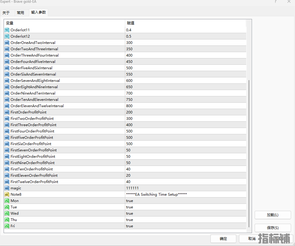The height and width of the screenshot is (246, 295).
Task: Click the integer icon next to OrderFourAndFiveInterval
Action: pos(7,61)
